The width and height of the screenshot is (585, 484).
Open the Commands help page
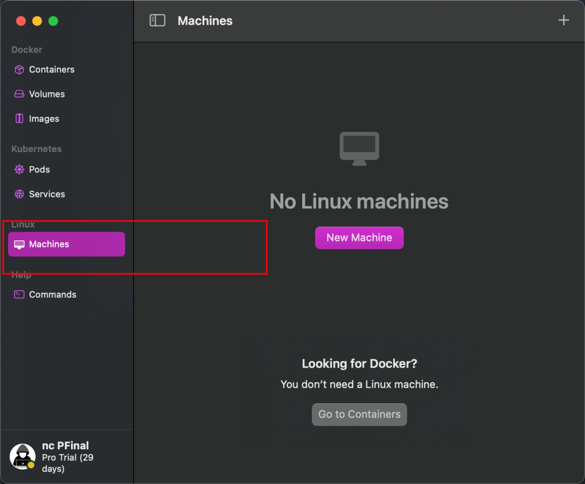67,295
